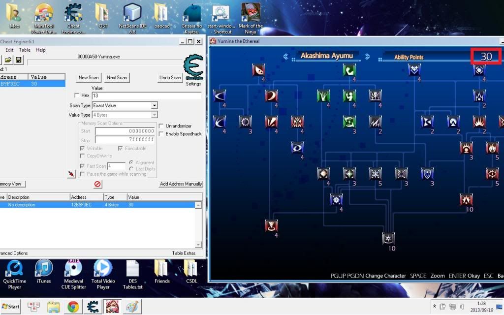Click the open file icon in Cheat Engine
Image resolution: width=504 pixels, height=315 pixels.
pos(8,60)
